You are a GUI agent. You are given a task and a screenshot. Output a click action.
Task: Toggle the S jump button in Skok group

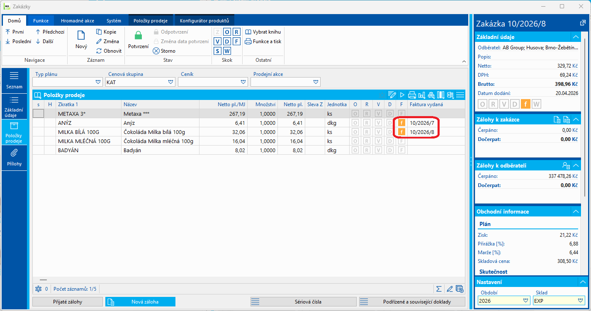[217, 51]
